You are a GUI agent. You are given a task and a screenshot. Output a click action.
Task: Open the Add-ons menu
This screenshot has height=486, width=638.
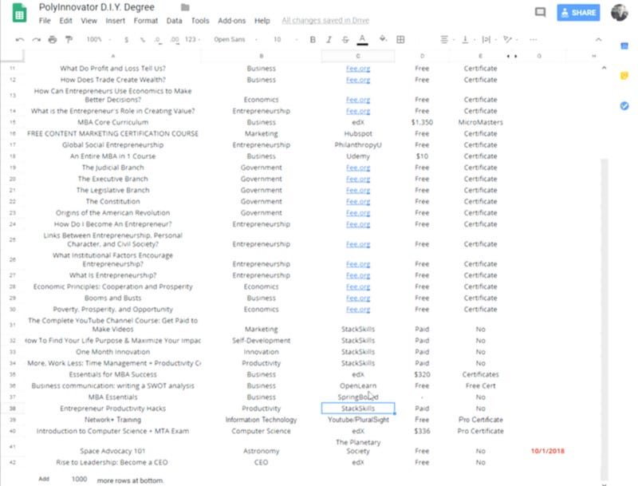click(231, 21)
